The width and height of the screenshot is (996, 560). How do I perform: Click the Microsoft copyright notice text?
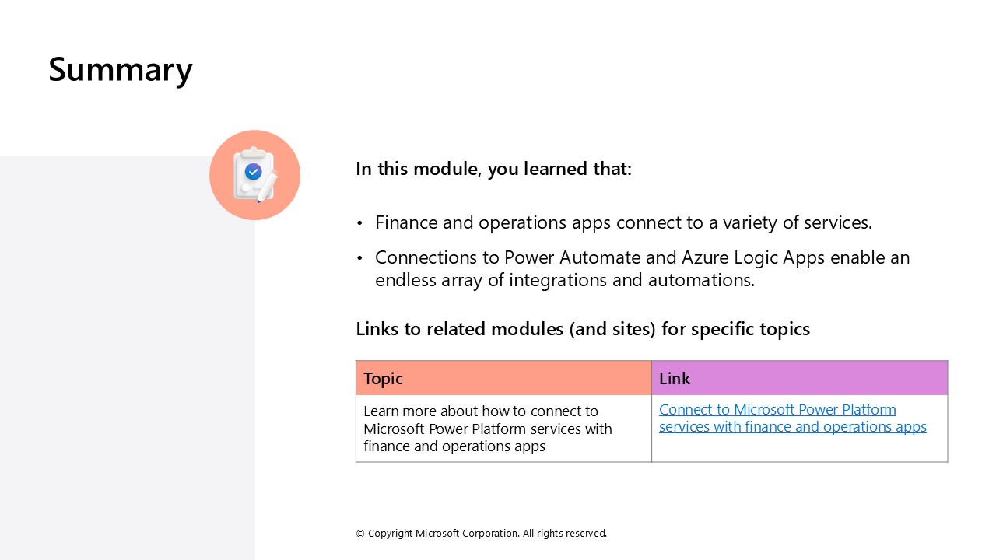point(481,534)
